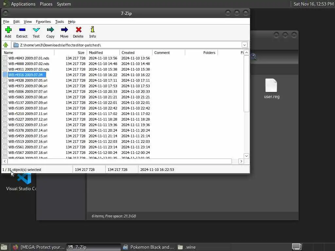
Task: Select file icon of WB r5332 2009.07.13.srl
Action: click(5, 125)
